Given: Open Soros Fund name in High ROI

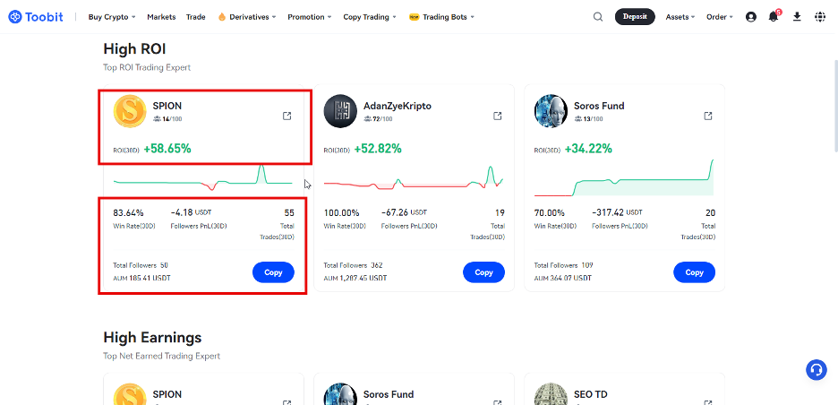Looking at the screenshot, I should click(x=599, y=106).
